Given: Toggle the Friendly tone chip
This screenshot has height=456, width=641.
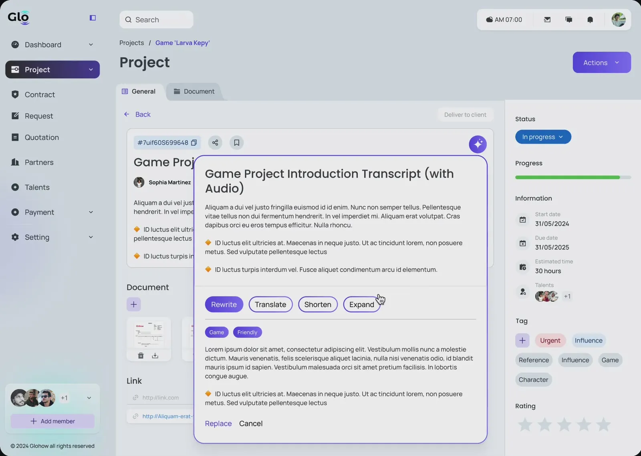Looking at the screenshot, I should click(x=247, y=332).
